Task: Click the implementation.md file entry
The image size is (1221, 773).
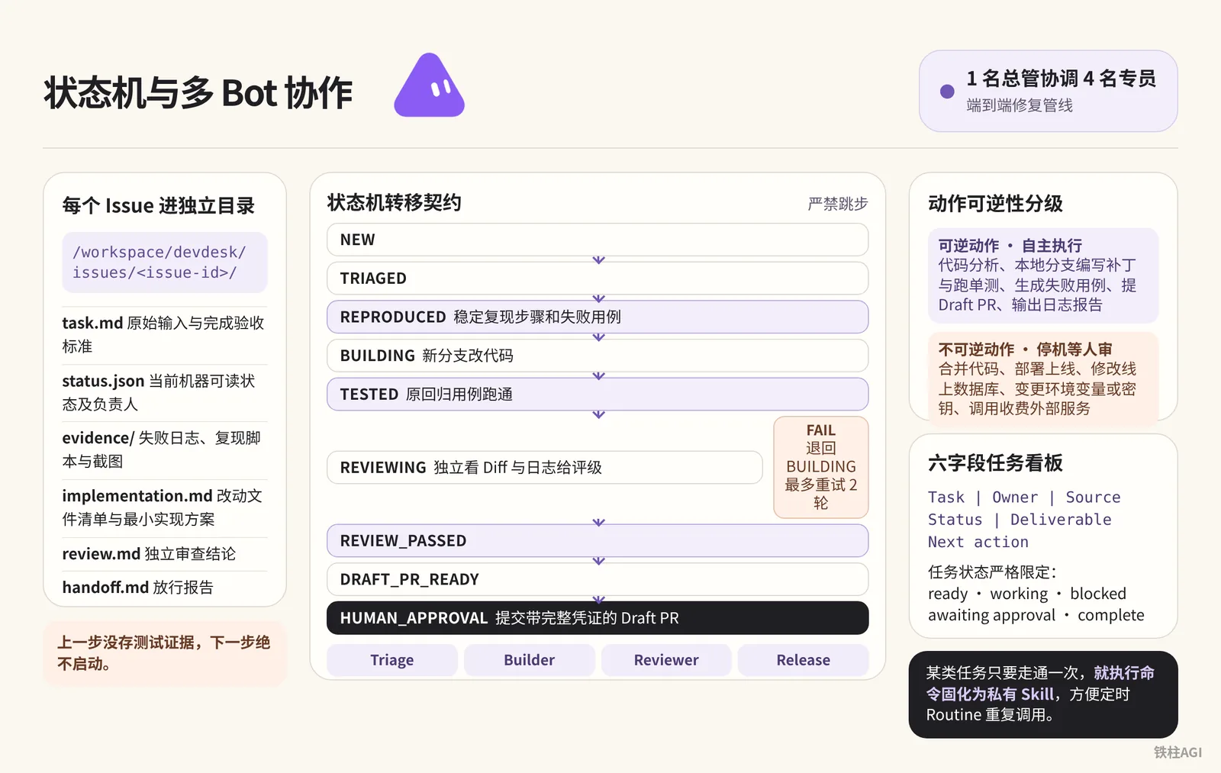Action: coord(165,507)
